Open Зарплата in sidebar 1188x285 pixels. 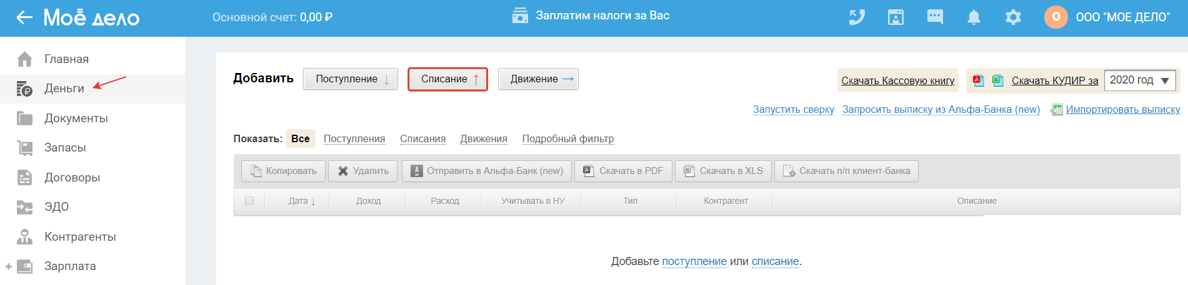tap(70, 266)
